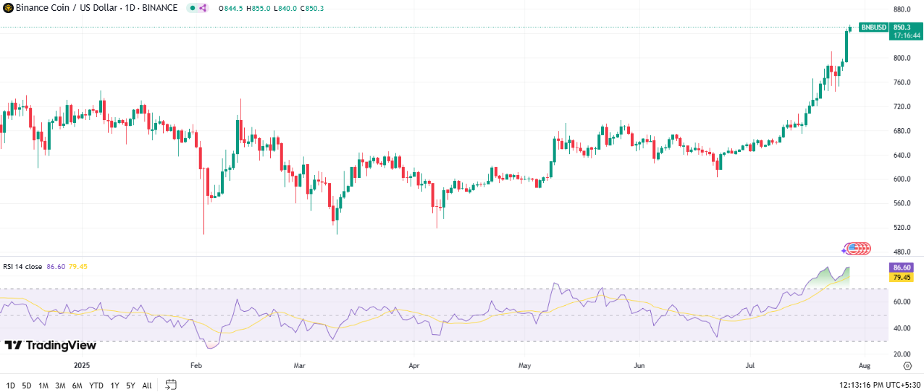Click the BNBUSD symbol label on the price axis
The width and height of the screenshot is (924, 392).
tap(873, 27)
